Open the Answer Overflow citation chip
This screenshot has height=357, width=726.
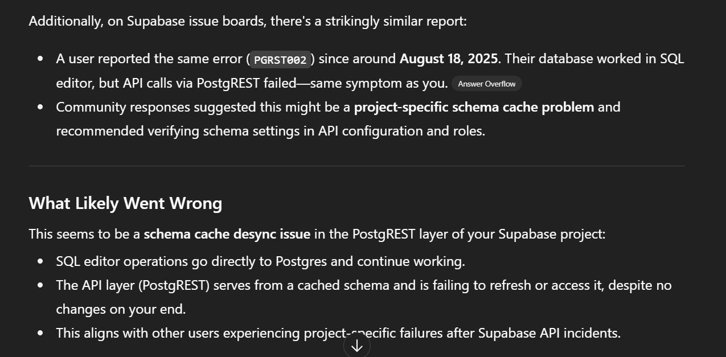coord(487,84)
